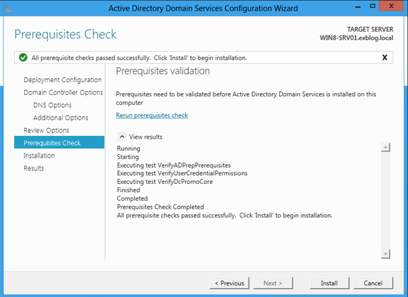Maximize the wizard window
Screen dimensions: 408x297
pyautogui.click(x=373, y=6)
